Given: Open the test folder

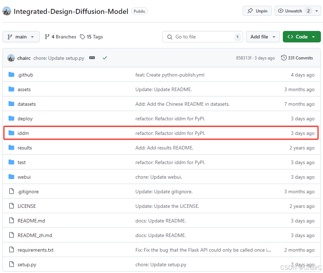Looking at the screenshot, I should click(22, 162).
